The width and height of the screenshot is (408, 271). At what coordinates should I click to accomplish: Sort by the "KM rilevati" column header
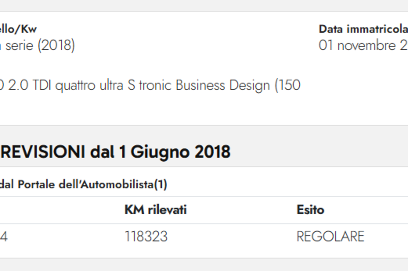156,210
